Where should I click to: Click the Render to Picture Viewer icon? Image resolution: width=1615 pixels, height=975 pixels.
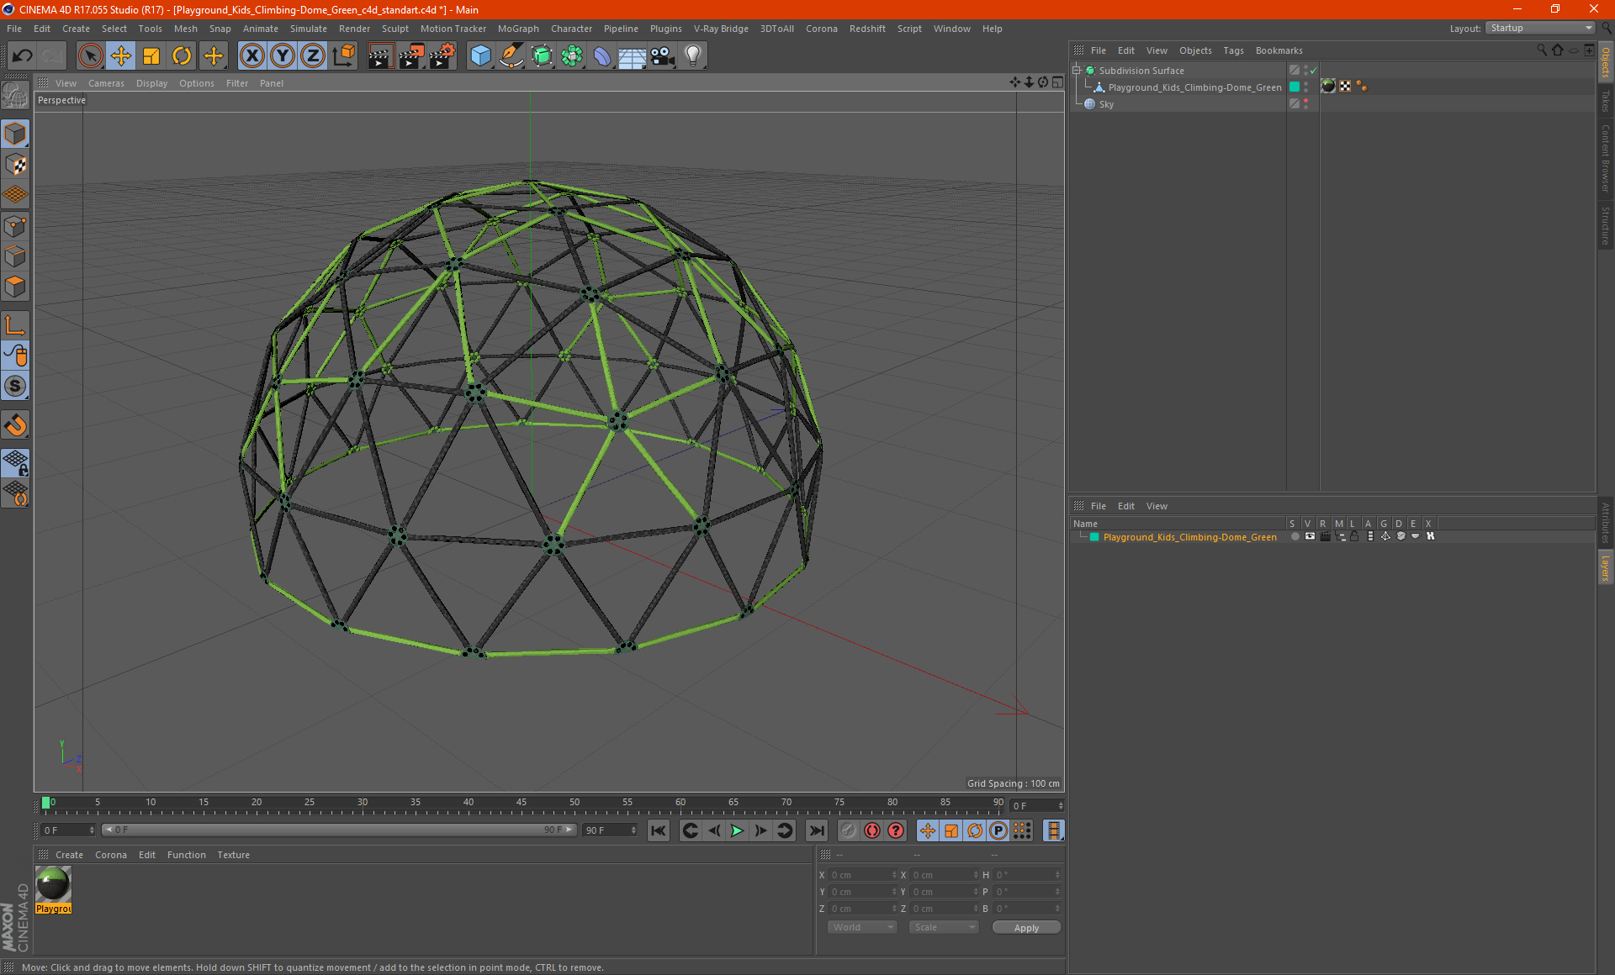(411, 56)
